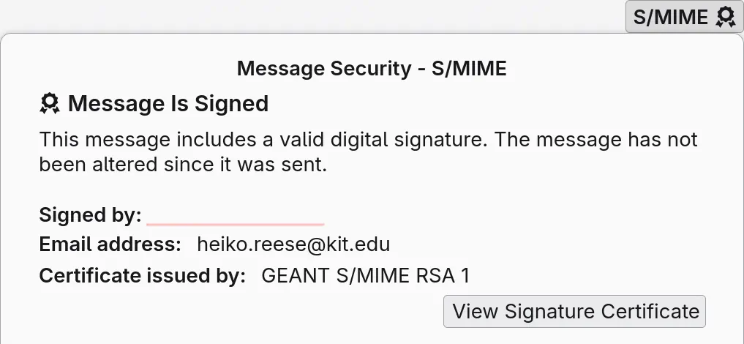Click the Message Is Signed heading
Screen dimensions: 744x344
point(168,103)
